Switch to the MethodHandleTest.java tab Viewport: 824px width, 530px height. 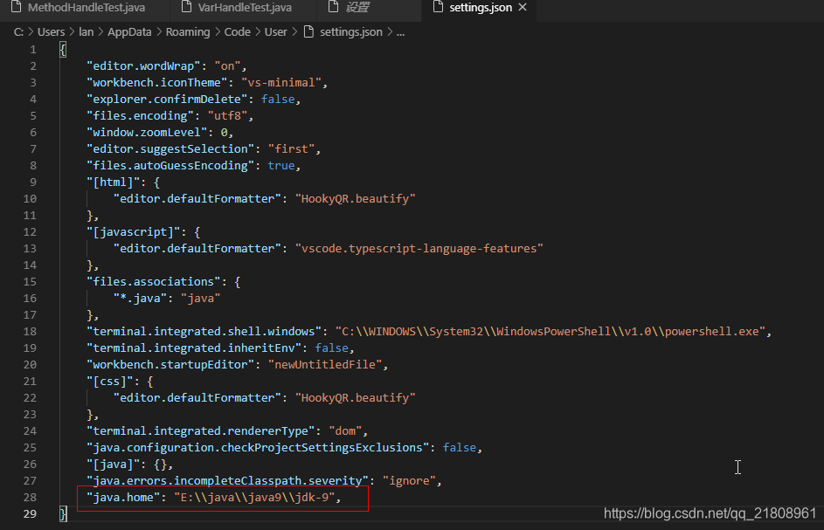[x=85, y=8]
